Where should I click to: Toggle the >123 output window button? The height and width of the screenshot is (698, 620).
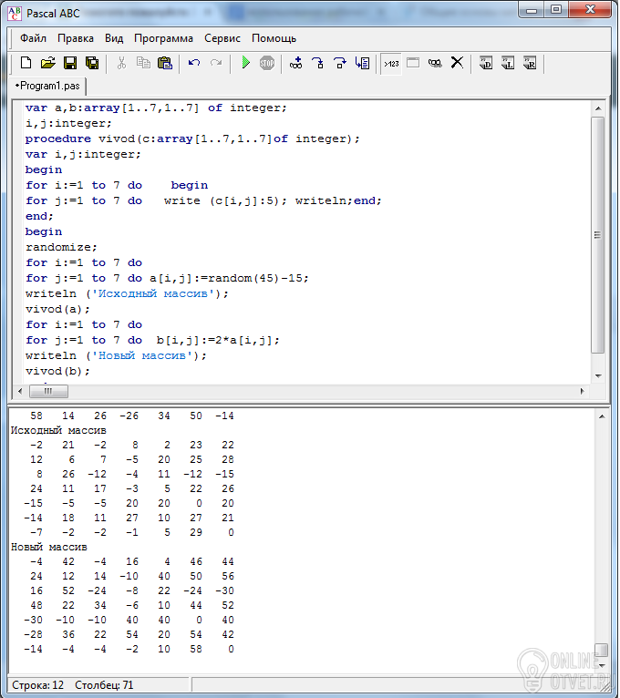391,64
